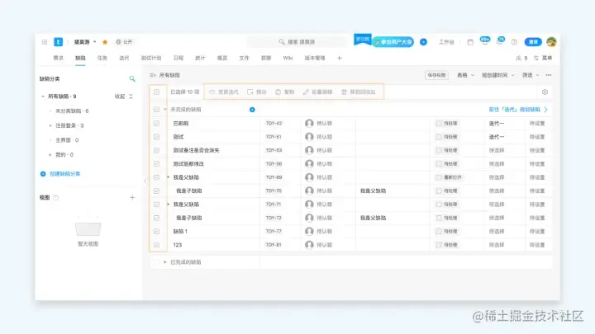Switch to the 测试计划 tab
The height and width of the screenshot is (334, 595).
click(151, 58)
